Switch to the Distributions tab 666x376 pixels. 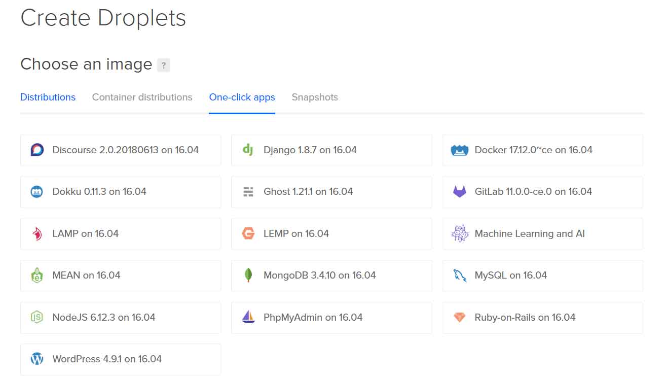coord(48,97)
